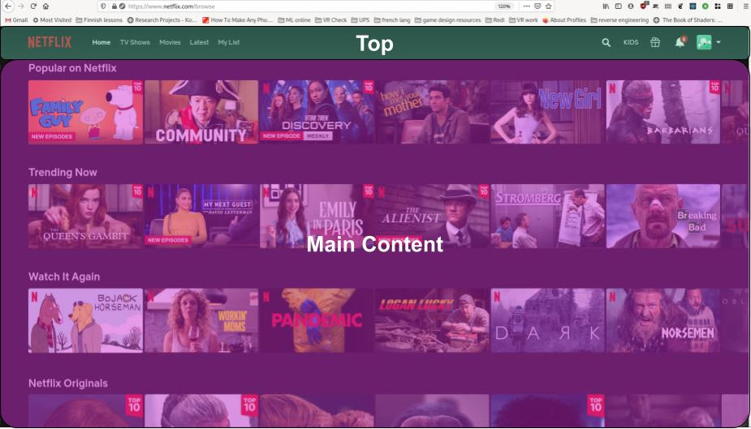Open the Finnish lessons bookmark folder
This screenshot has height=429, width=751.
[x=99, y=20]
